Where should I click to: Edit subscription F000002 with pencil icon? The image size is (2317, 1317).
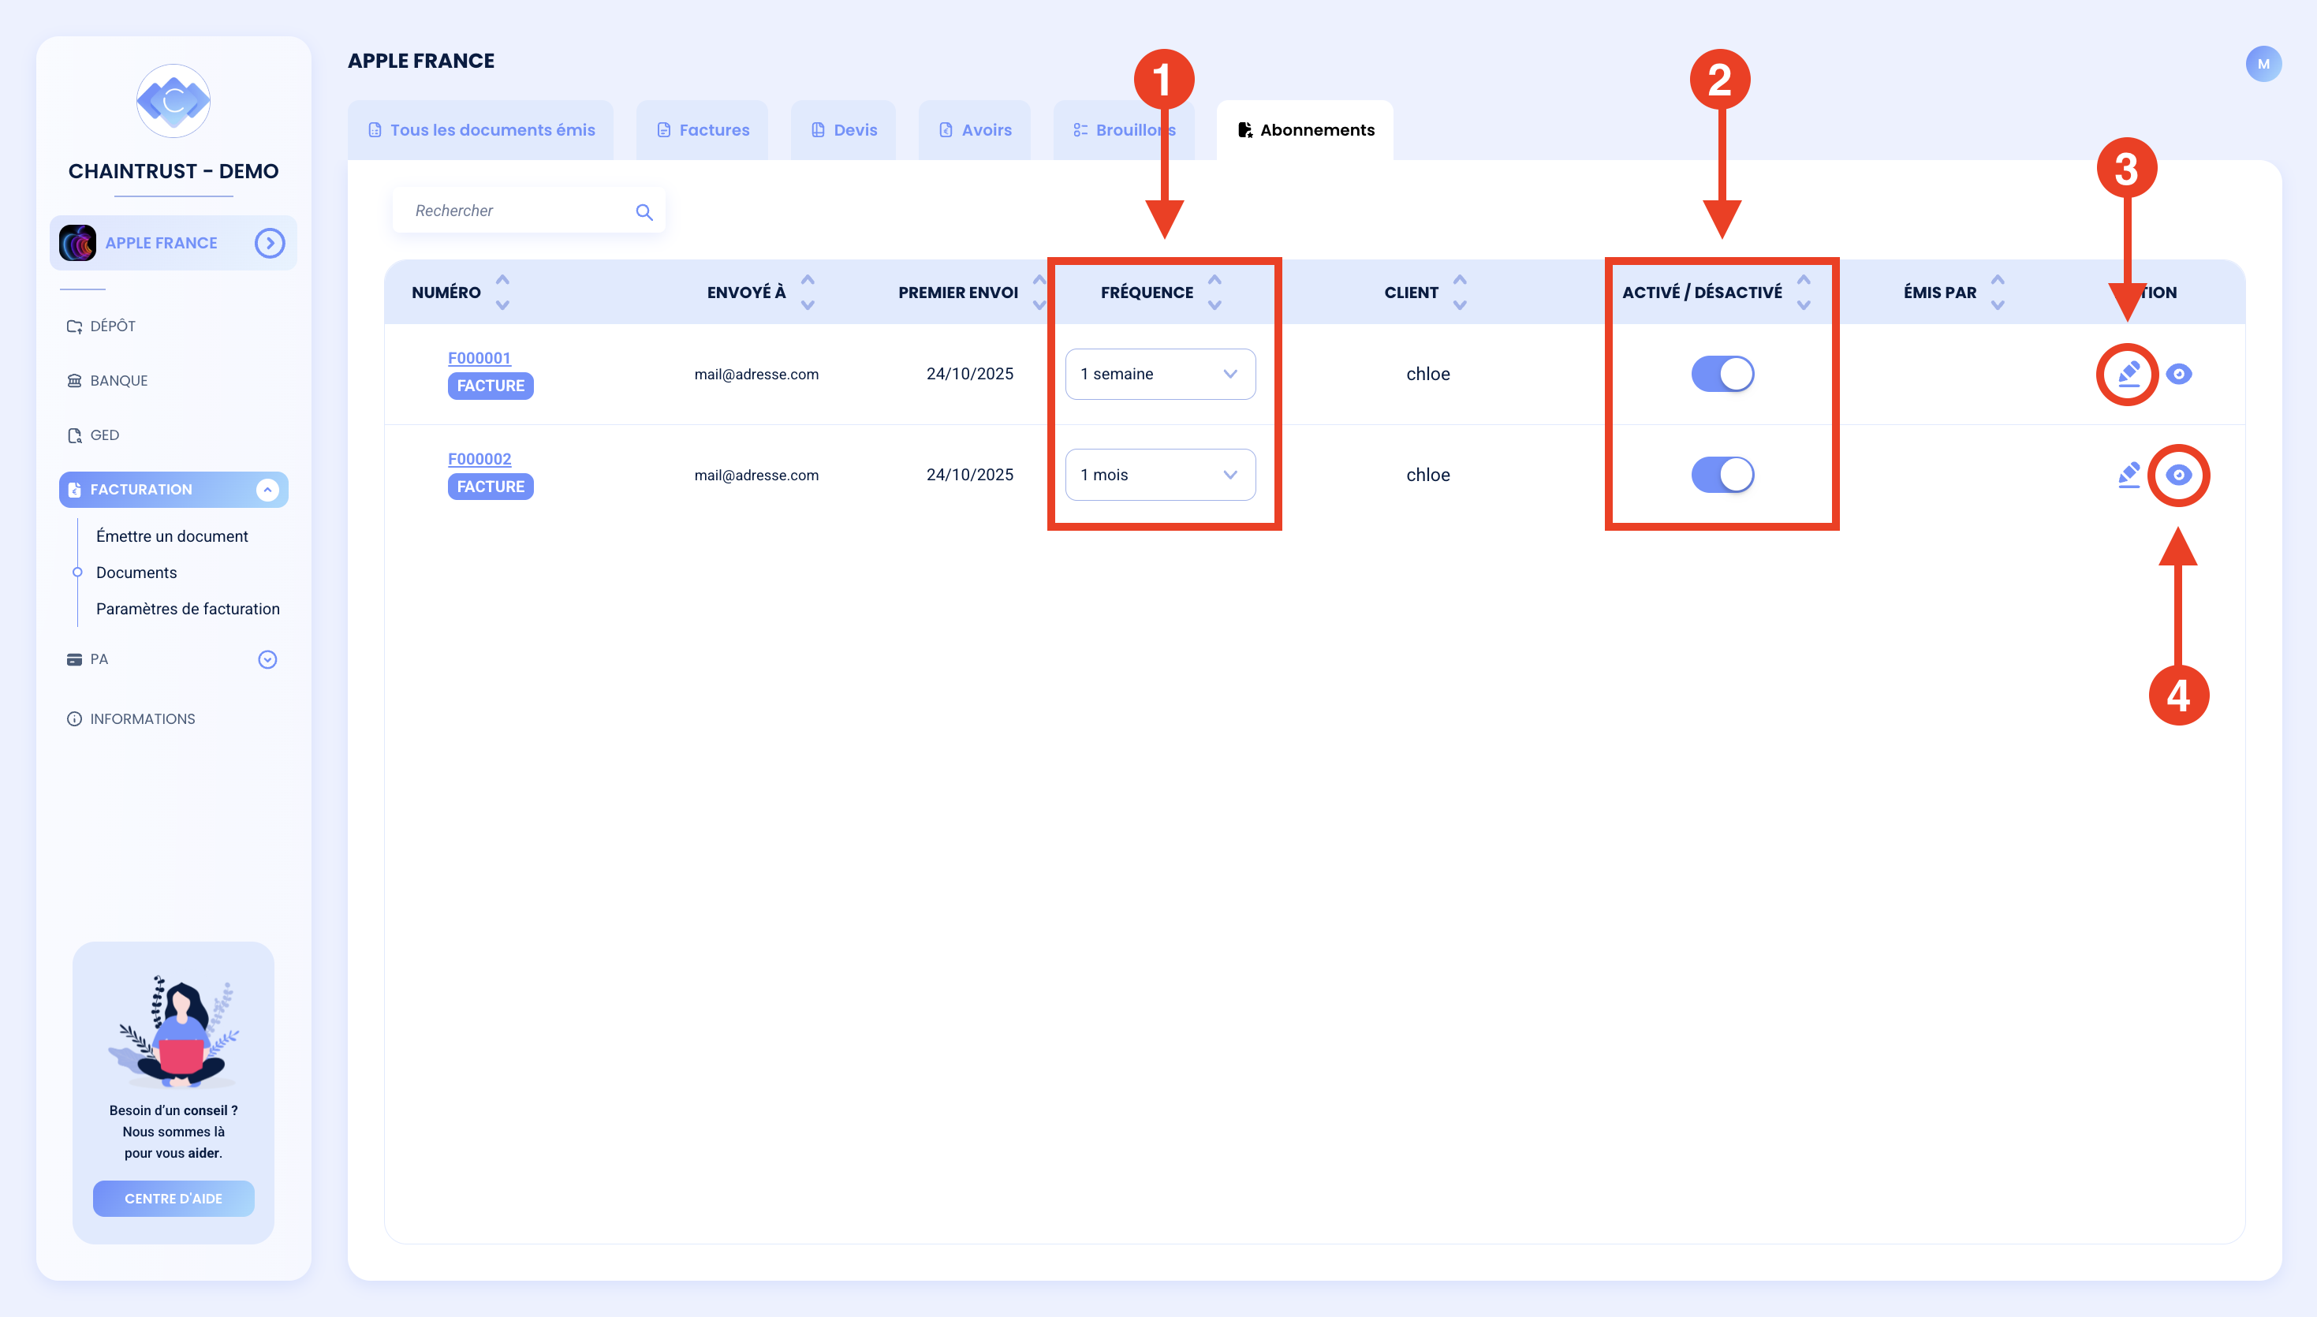(2129, 475)
